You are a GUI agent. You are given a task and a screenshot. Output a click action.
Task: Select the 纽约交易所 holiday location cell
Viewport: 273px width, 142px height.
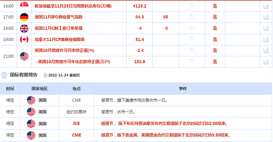tap(76, 112)
